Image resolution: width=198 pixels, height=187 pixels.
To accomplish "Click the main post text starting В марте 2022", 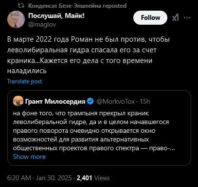I will point(88,55).
